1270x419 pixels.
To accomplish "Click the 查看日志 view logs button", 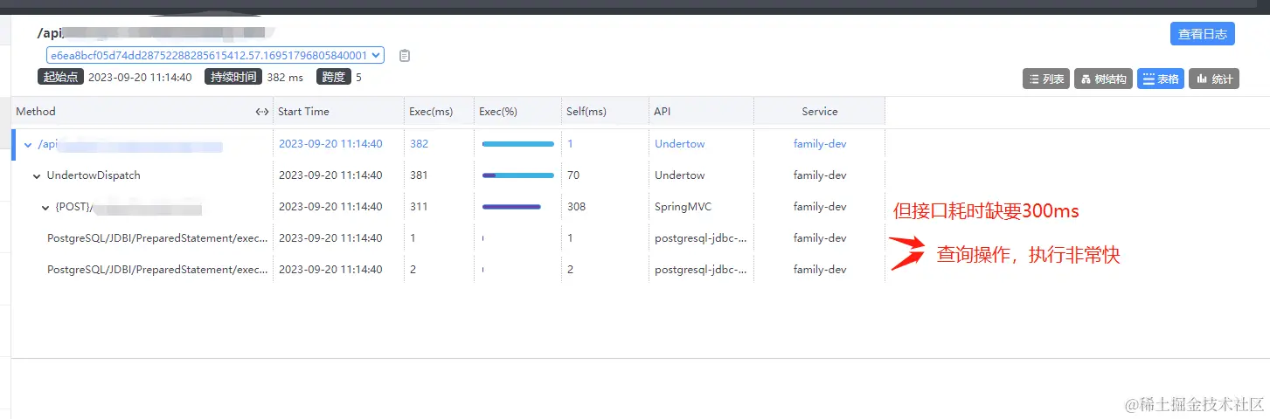I will (x=1202, y=34).
